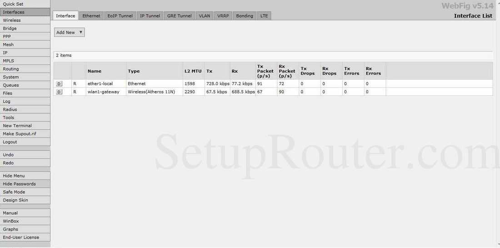Open the GRE Tunnel tab
Screen dimensions: 500x248
(179, 15)
